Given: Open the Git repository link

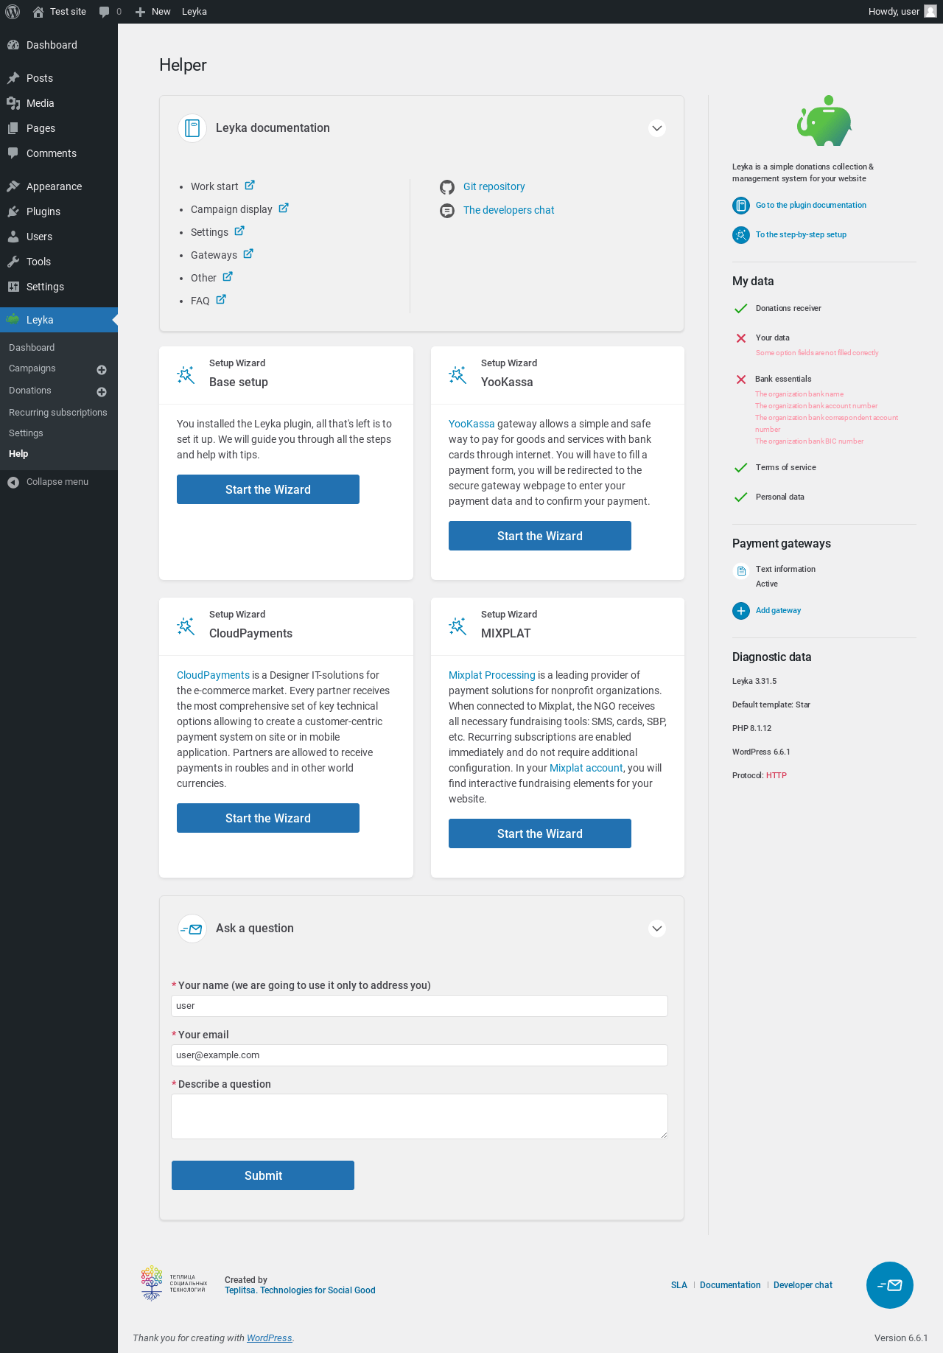Looking at the screenshot, I should point(494,186).
